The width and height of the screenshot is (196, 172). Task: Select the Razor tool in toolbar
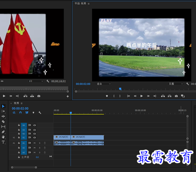(x=3, y=121)
